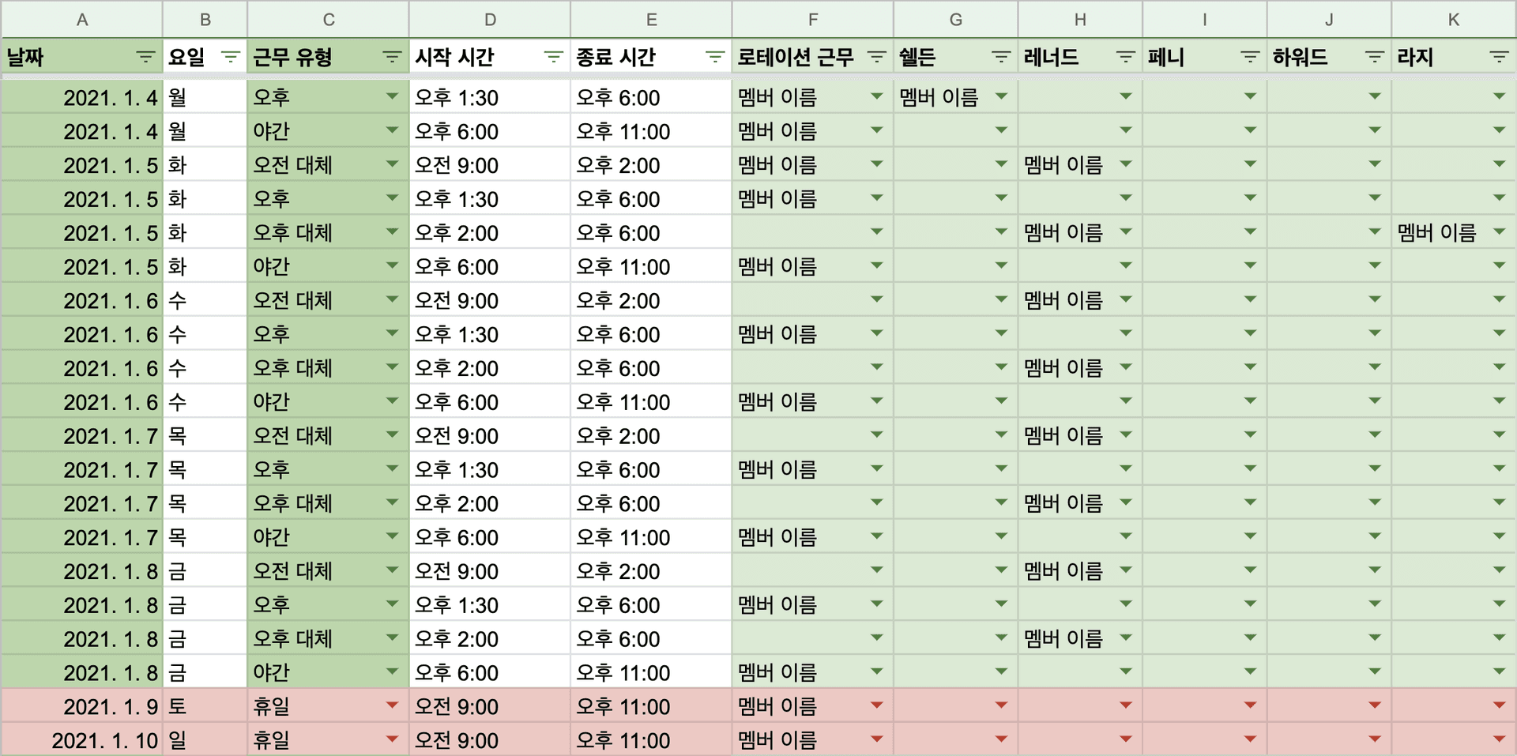Expand 근무 유형 dropdown for first 오후 row
Image resolution: width=1517 pixels, height=756 pixels.
[392, 96]
